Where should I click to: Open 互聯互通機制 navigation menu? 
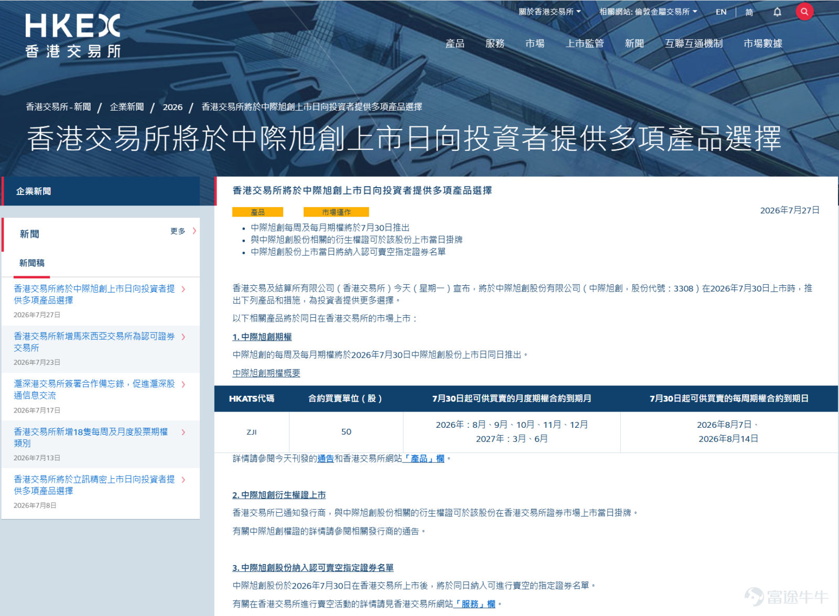coord(694,44)
